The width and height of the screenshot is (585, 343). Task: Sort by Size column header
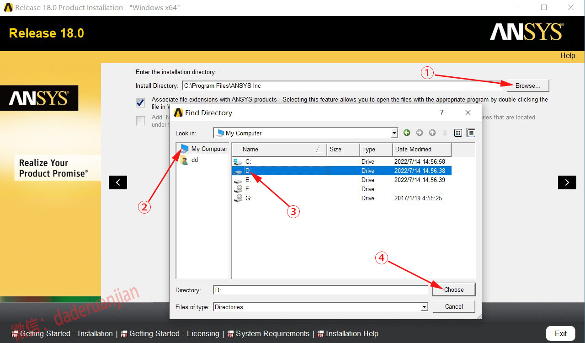point(342,149)
